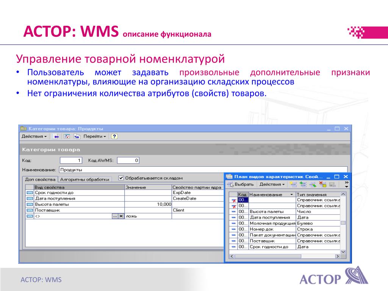388x291 pixels.
Task: Click the Тип значения column header
Action: [318, 195]
